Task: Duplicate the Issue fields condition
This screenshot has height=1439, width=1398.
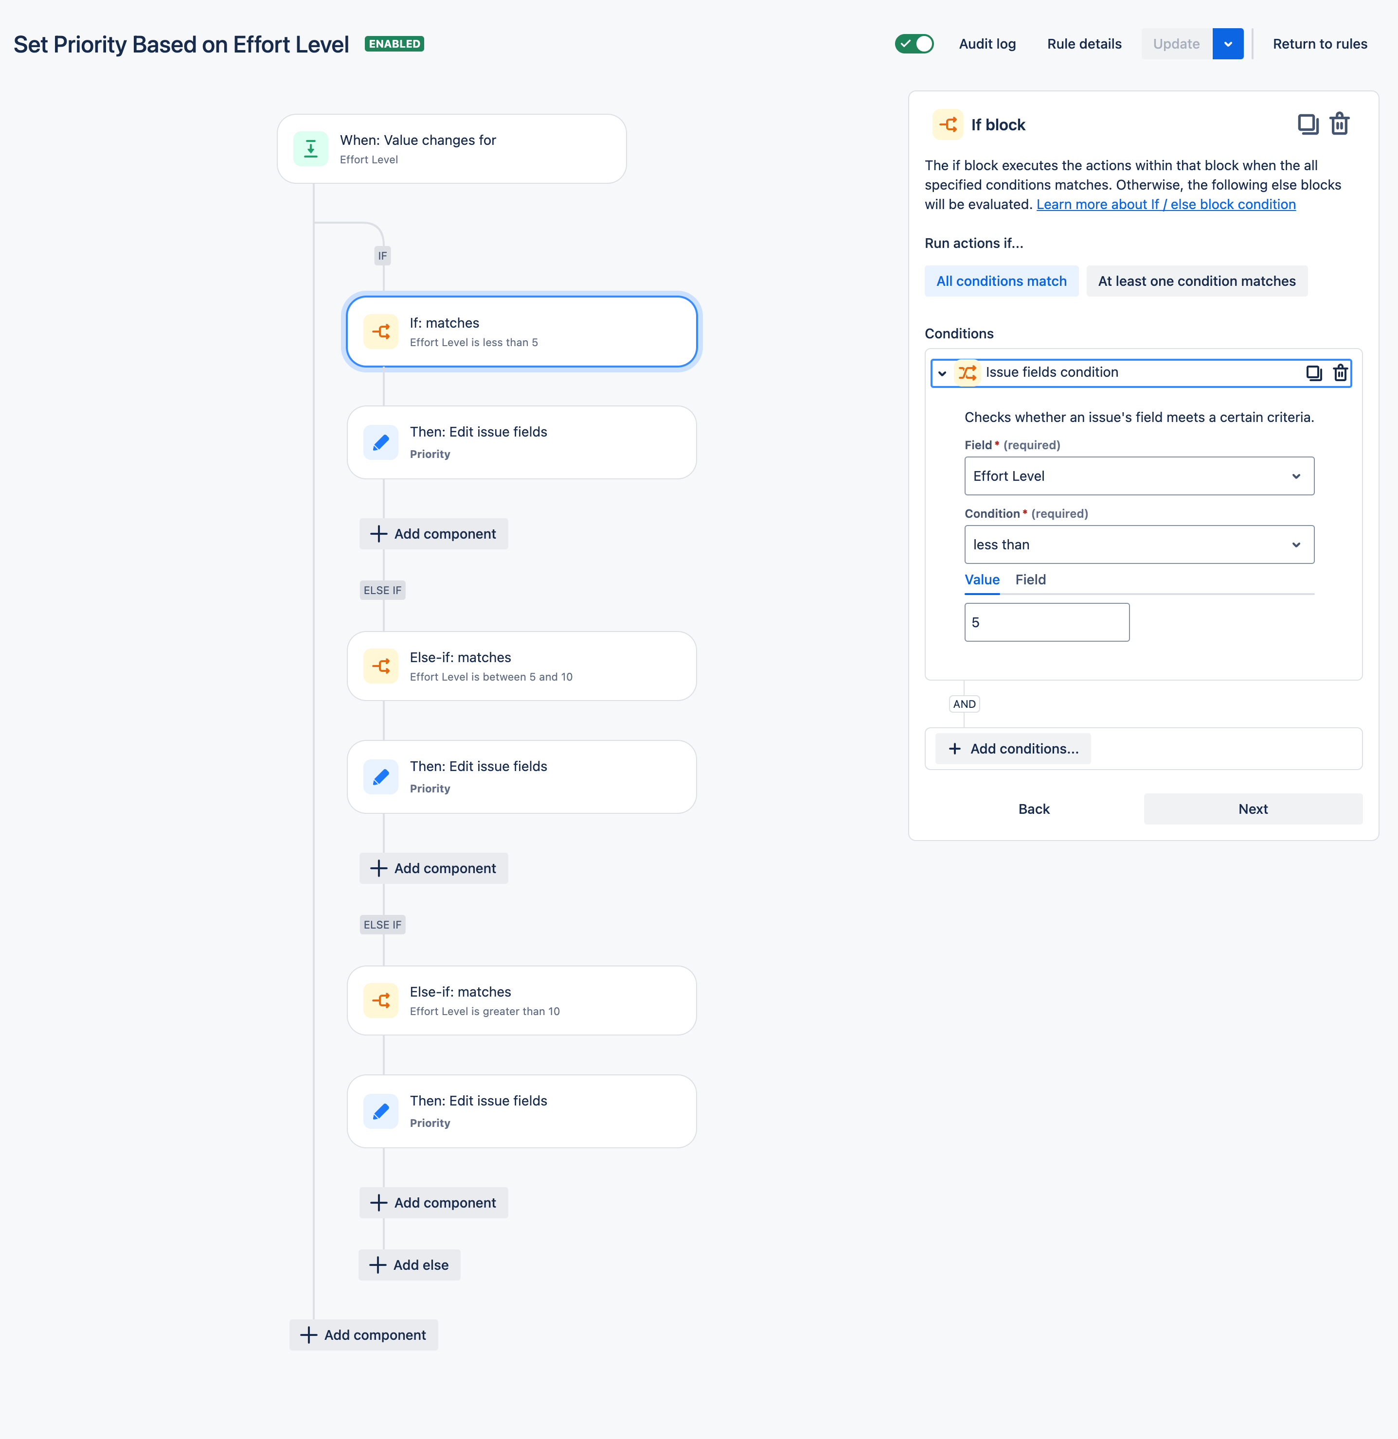Action: (x=1313, y=373)
